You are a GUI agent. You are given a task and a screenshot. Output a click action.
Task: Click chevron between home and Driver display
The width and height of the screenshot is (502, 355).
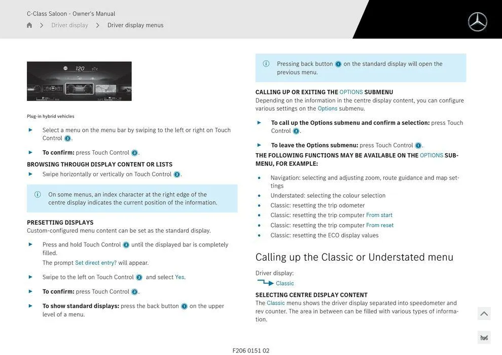click(42, 25)
